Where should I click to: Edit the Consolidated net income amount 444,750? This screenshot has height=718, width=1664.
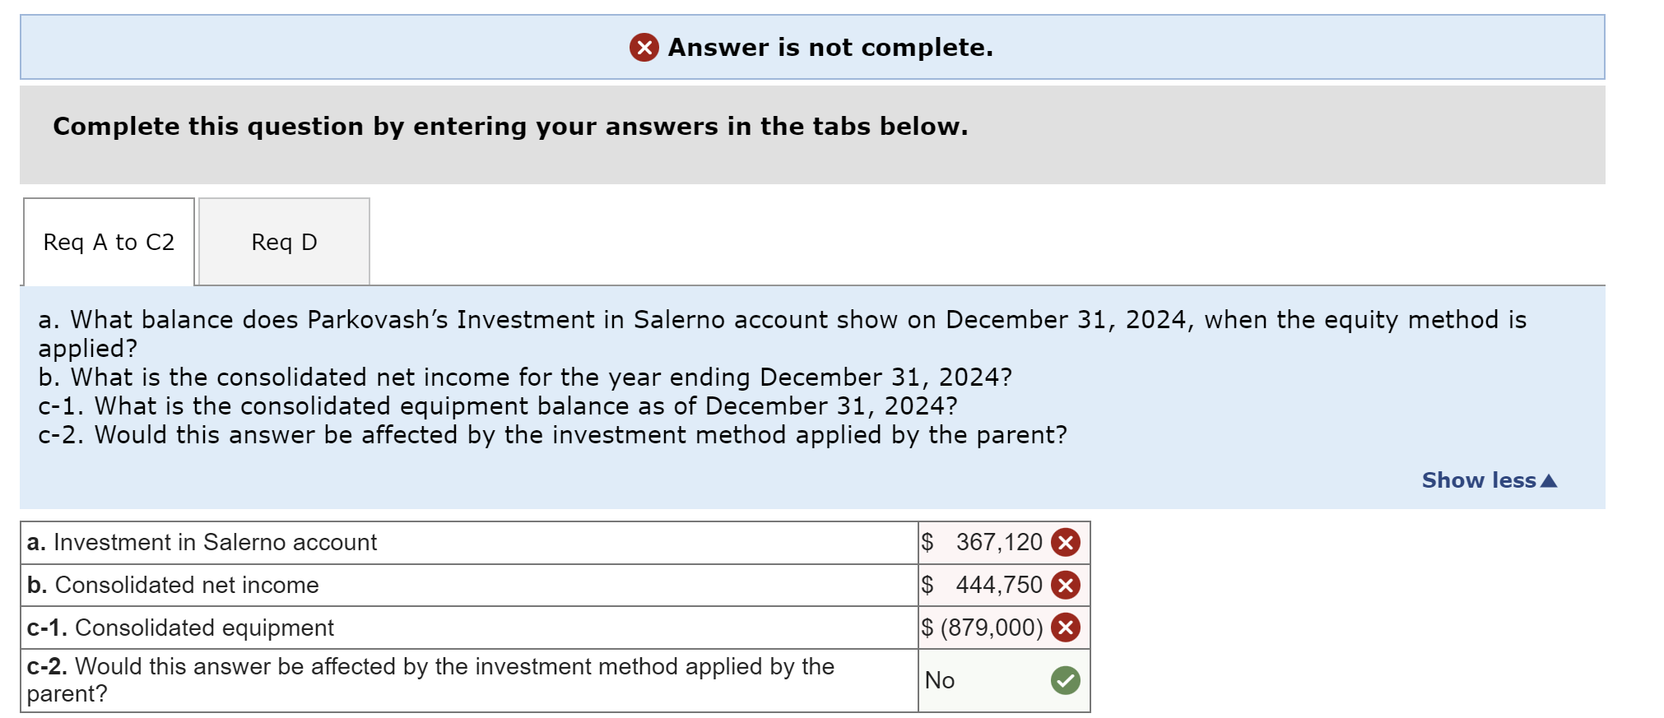(998, 586)
